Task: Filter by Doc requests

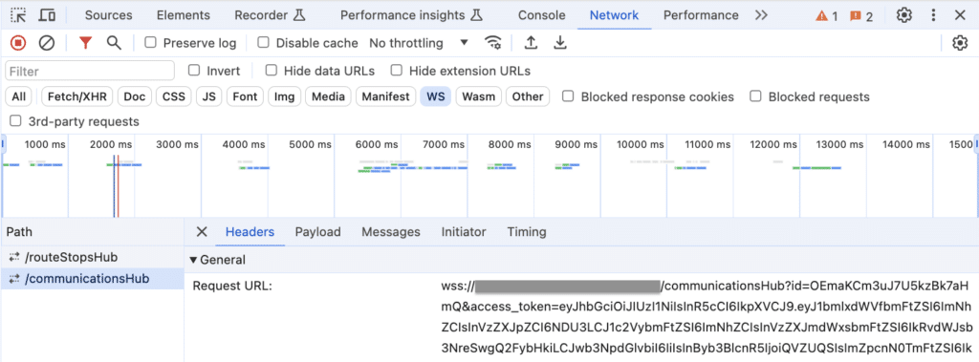Action: pyautogui.click(x=134, y=96)
